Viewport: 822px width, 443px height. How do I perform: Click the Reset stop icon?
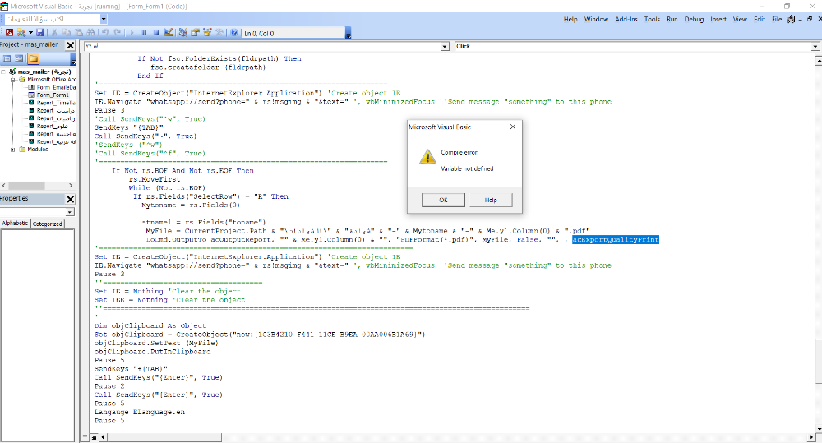click(156, 33)
